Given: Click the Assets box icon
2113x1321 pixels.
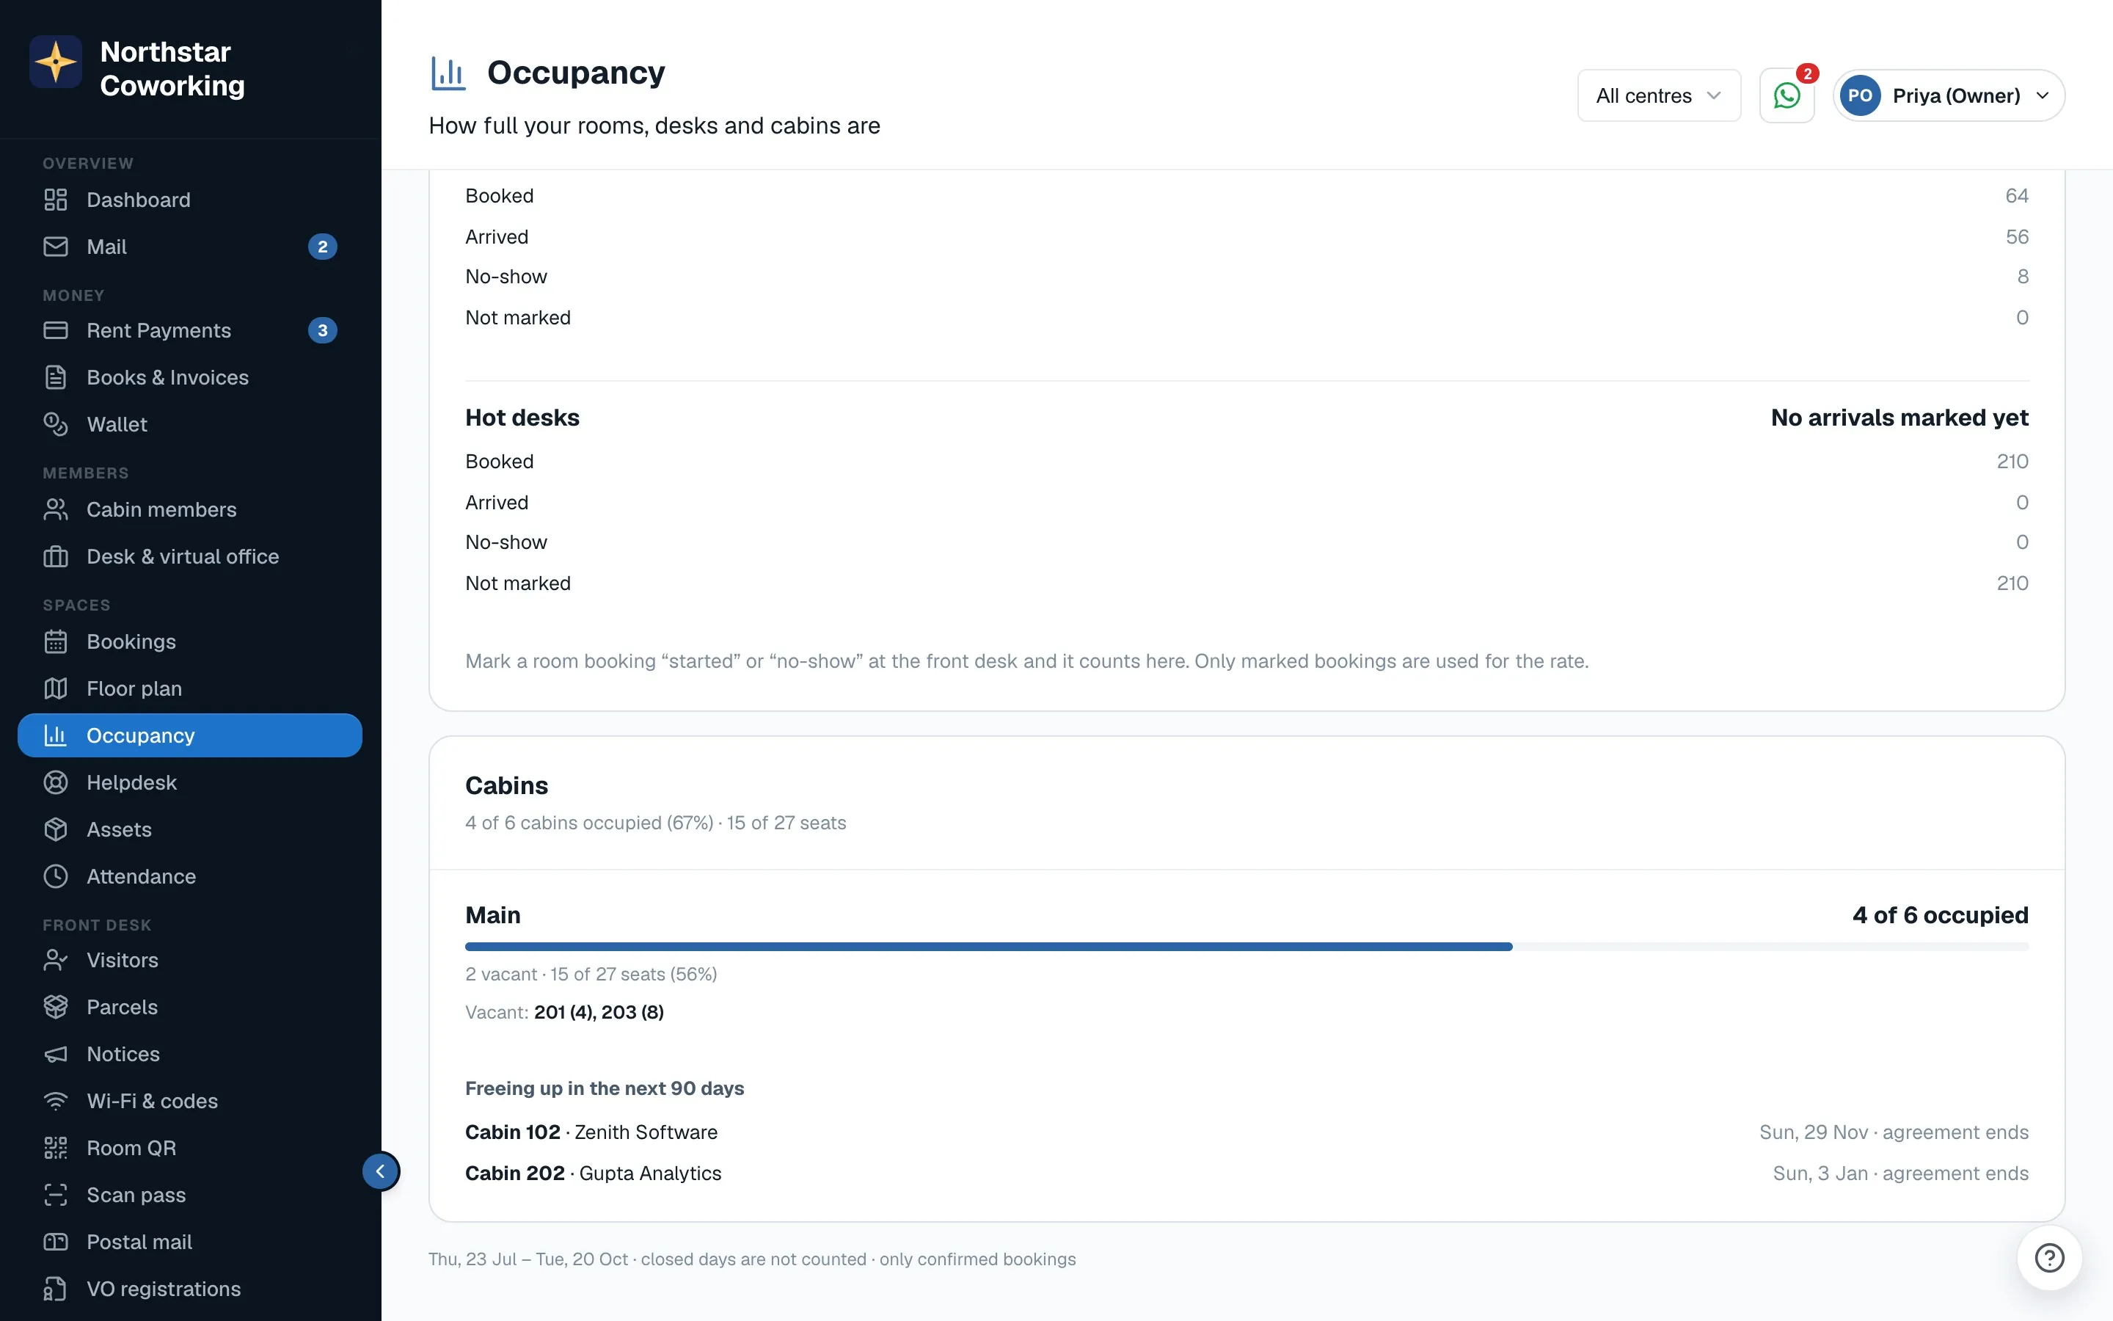Looking at the screenshot, I should [56, 830].
